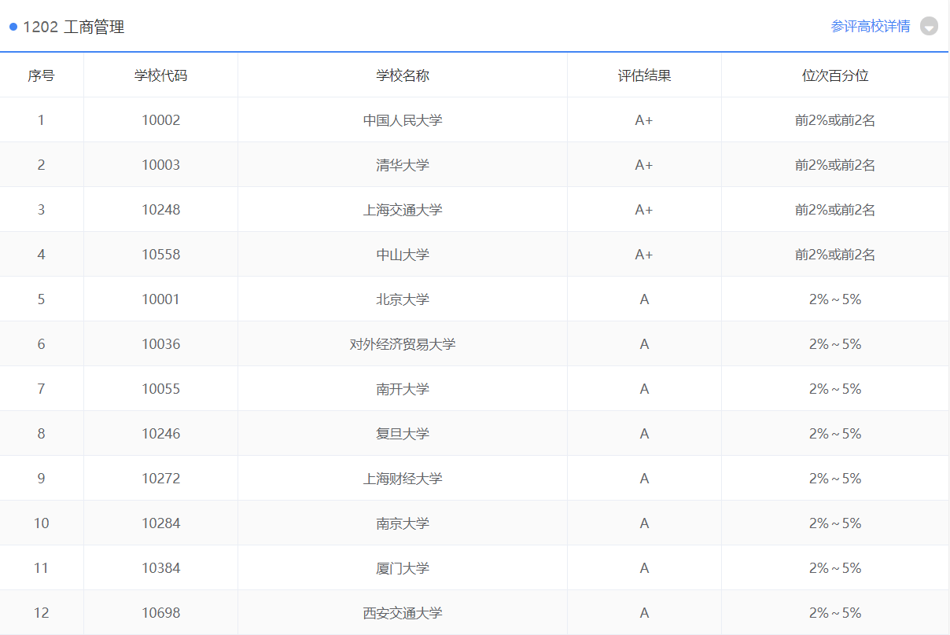Click the 序号 column header
This screenshot has height=635, width=950.
point(41,75)
